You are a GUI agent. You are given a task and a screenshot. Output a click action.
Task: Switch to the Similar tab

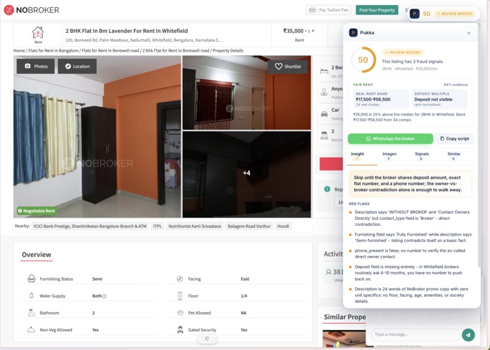[x=454, y=156]
